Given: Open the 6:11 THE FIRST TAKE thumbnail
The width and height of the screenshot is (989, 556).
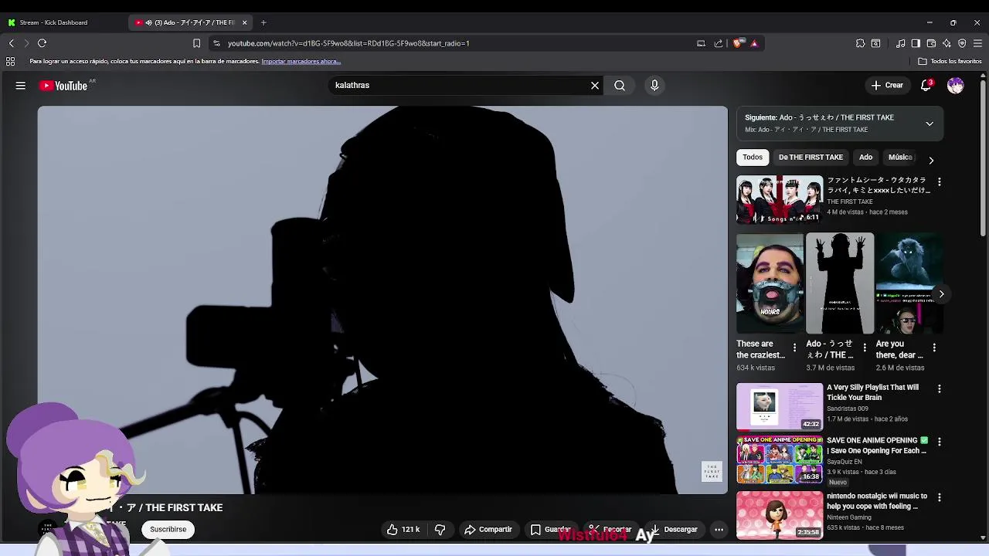Looking at the screenshot, I should click(780, 200).
